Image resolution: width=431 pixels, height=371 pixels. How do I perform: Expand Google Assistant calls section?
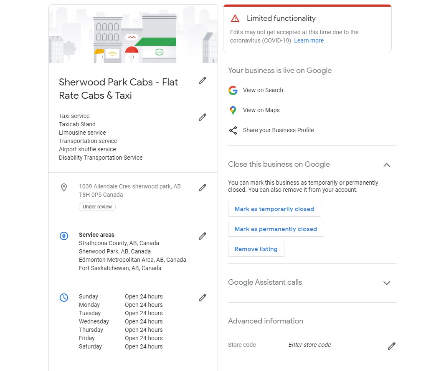[x=387, y=283]
